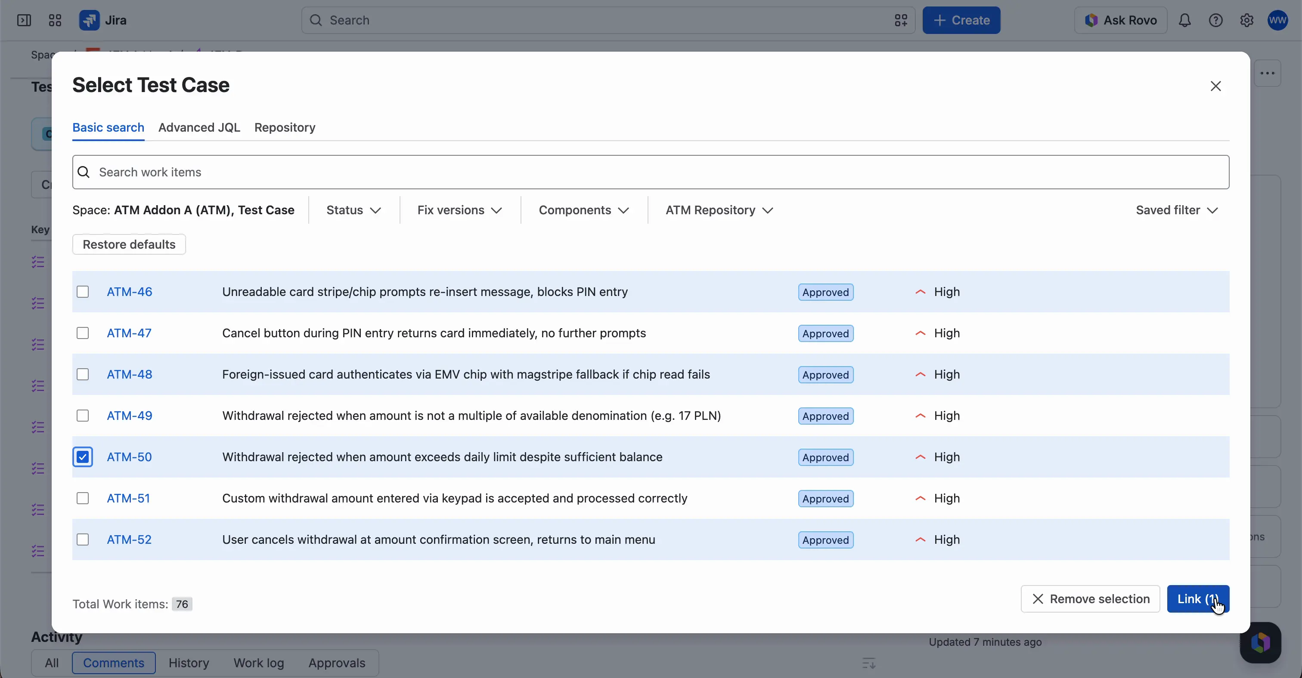Click the Ask Rovo button

coord(1121,20)
